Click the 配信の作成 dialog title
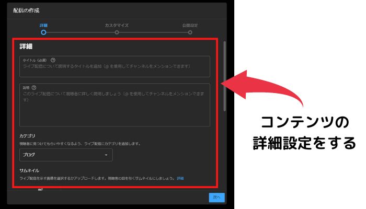This screenshot has height=209, width=366. click(26, 10)
